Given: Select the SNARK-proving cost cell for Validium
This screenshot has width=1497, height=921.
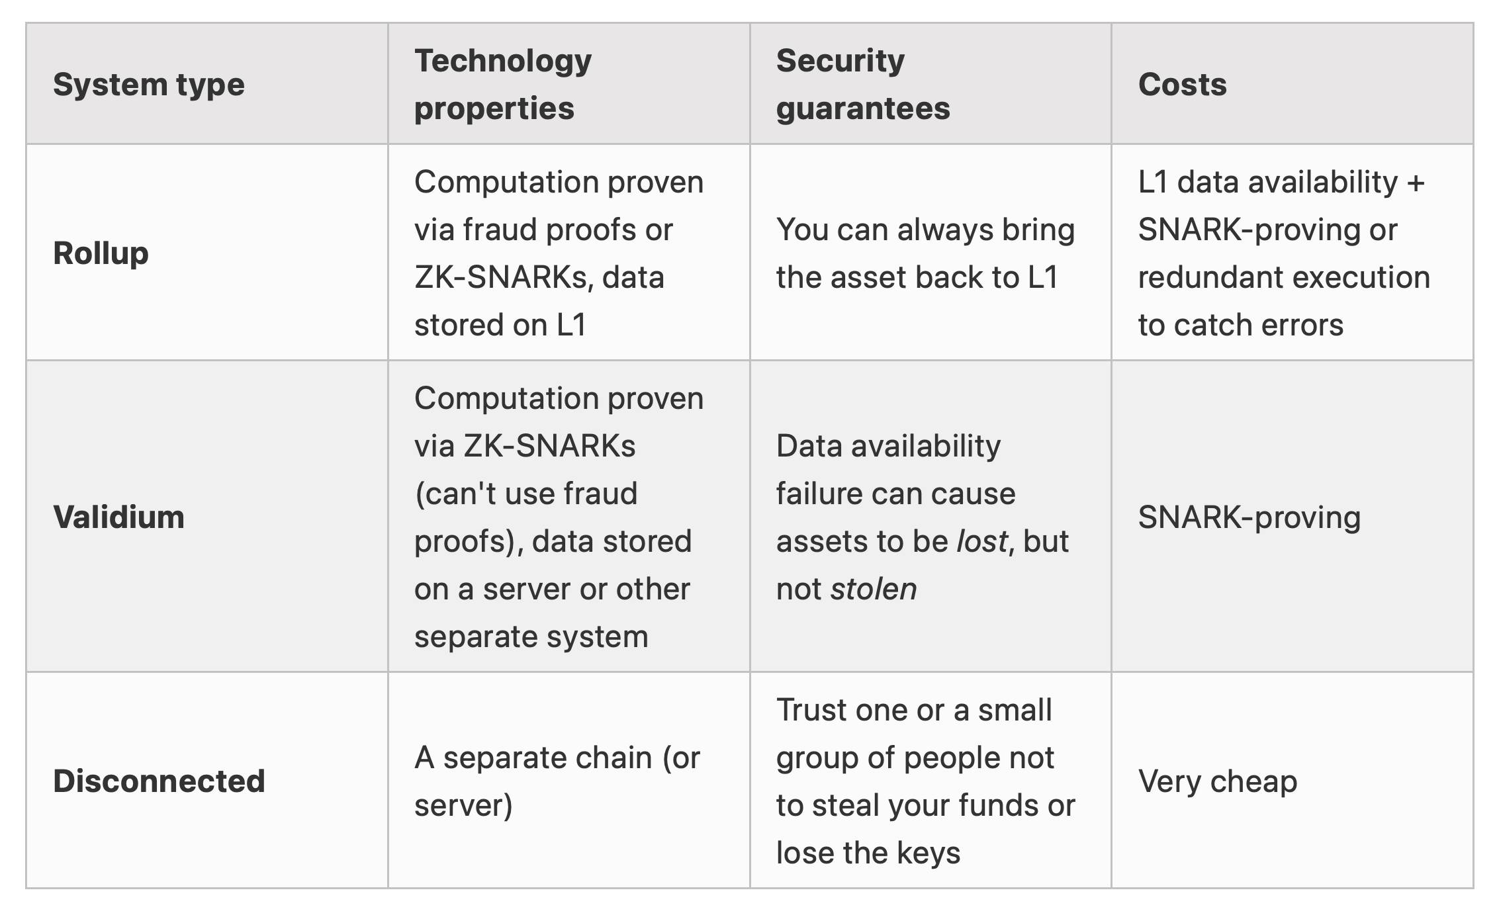Looking at the screenshot, I should click(x=1292, y=517).
